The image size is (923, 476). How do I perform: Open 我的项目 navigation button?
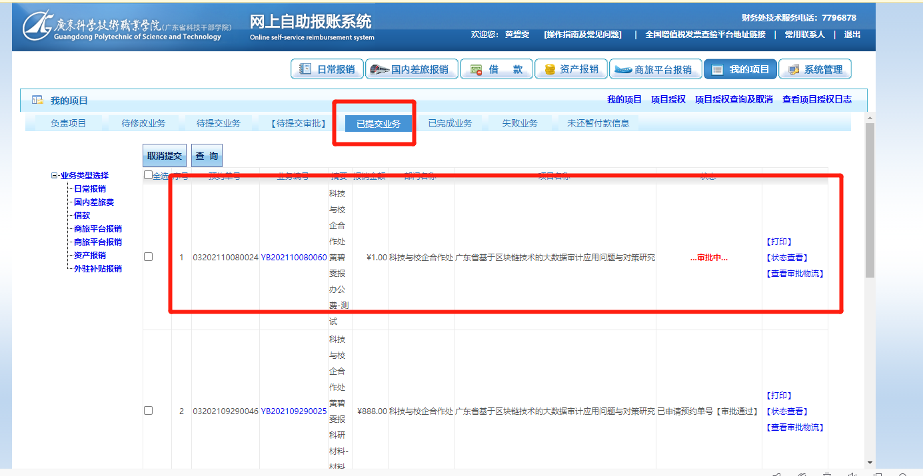click(x=740, y=69)
